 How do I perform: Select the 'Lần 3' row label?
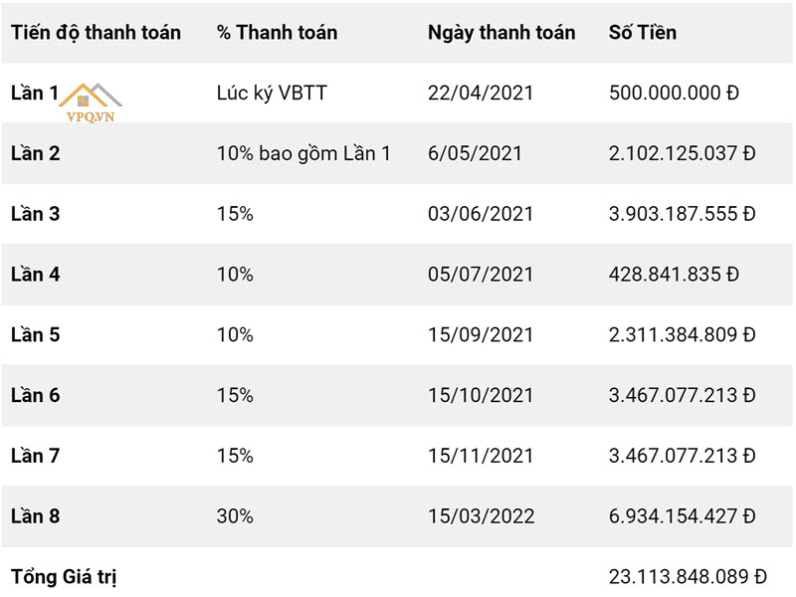point(36,214)
